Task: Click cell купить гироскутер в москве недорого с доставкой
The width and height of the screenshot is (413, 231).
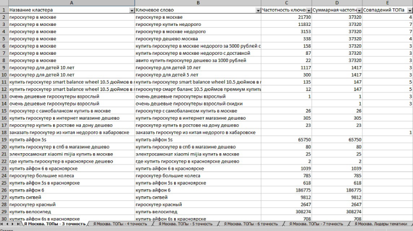Action: point(198,53)
